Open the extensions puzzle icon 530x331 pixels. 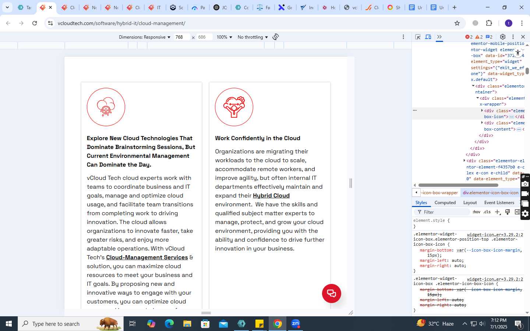point(489,23)
